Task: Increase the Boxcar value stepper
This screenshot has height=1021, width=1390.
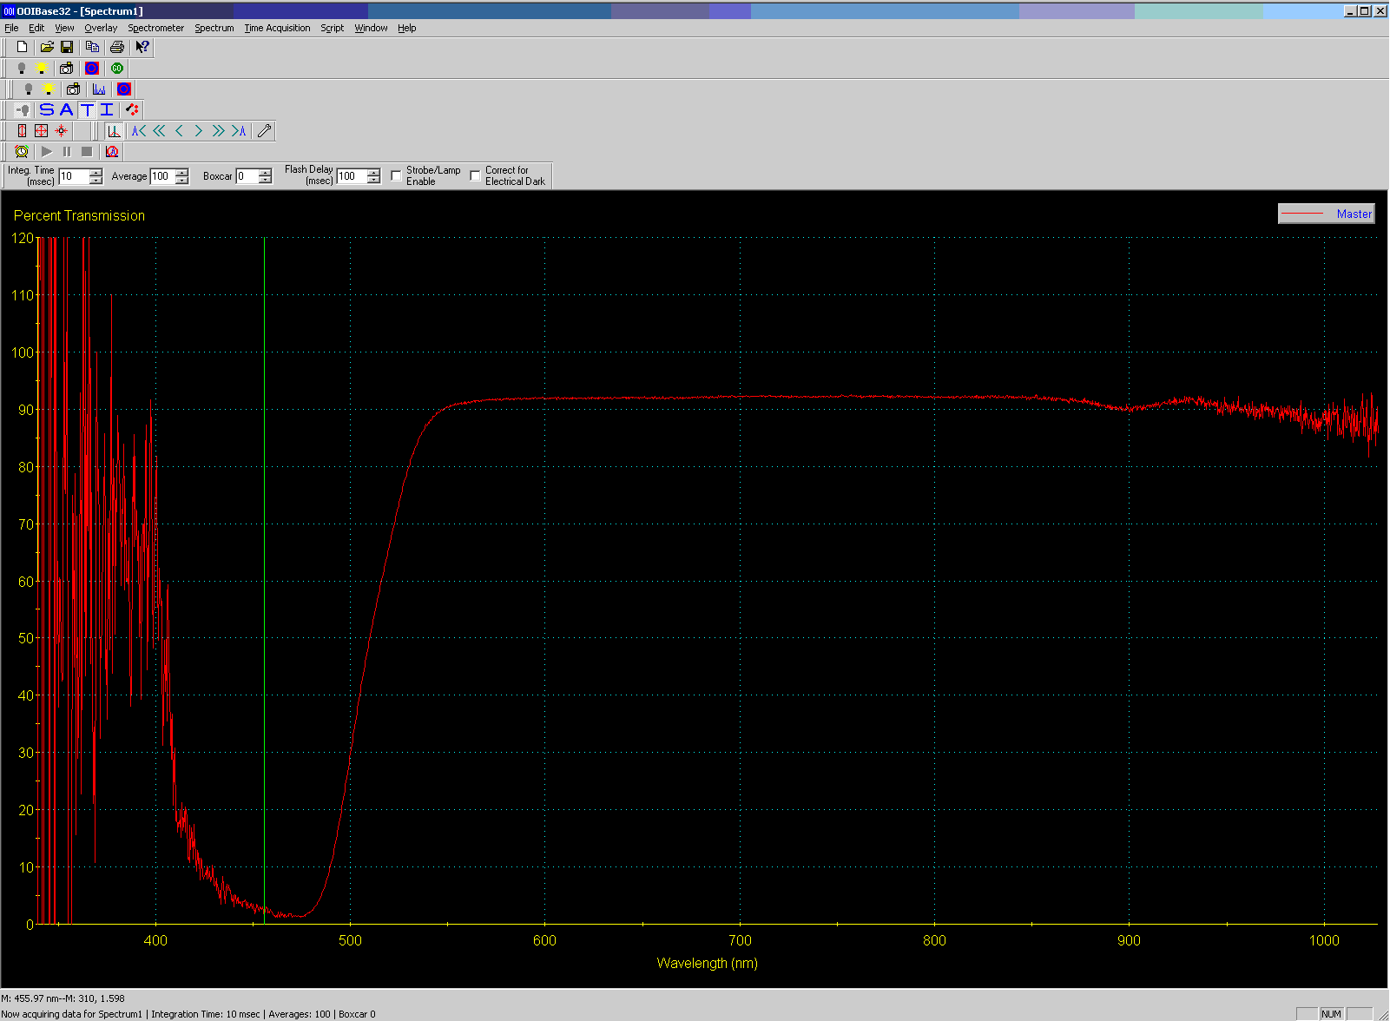Action: (266, 172)
